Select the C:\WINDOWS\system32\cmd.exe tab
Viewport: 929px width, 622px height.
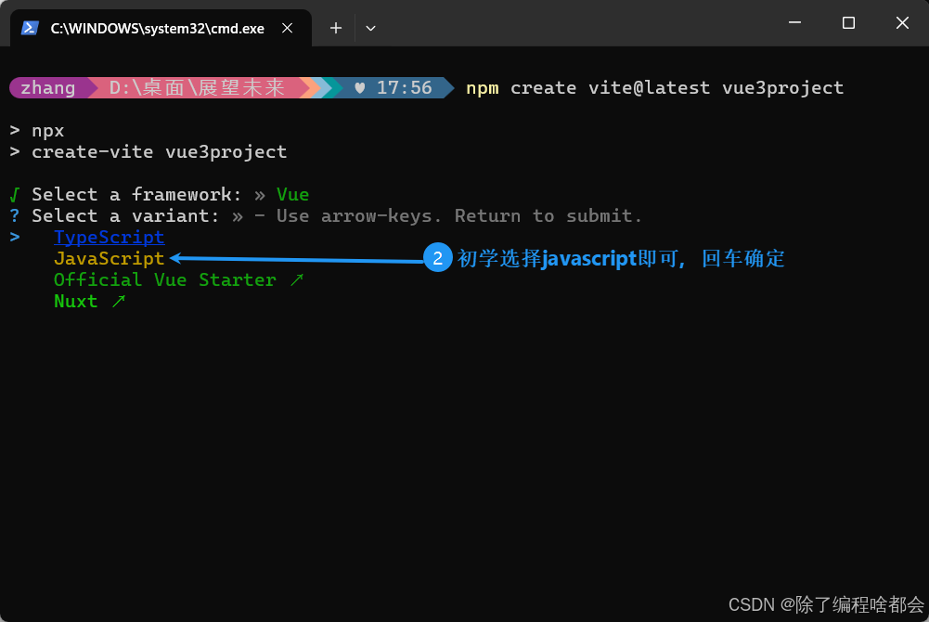point(161,28)
